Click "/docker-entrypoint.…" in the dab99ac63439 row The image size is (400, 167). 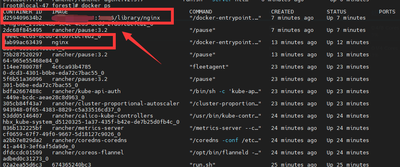coord(225,42)
